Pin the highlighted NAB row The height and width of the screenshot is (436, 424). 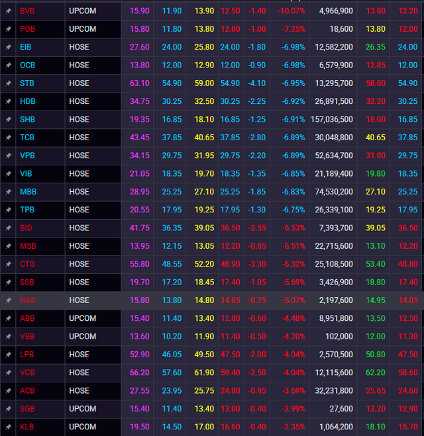(x=8, y=300)
